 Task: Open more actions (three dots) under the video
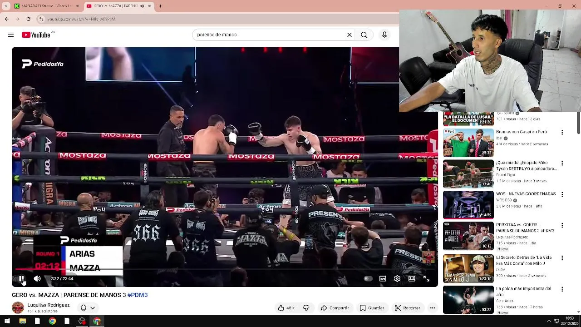tap(433, 308)
